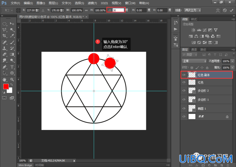The height and width of the screenshot is (167, 236).
Task: Open the fill slider arrow
Action: [x=233, y=67]
